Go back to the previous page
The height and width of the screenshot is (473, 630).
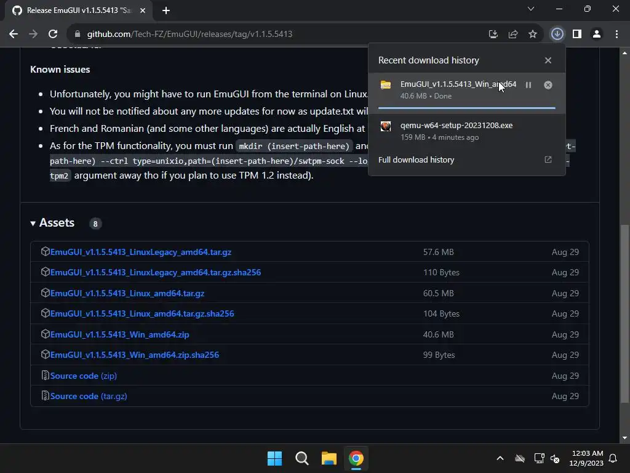(x=14, y=34)
